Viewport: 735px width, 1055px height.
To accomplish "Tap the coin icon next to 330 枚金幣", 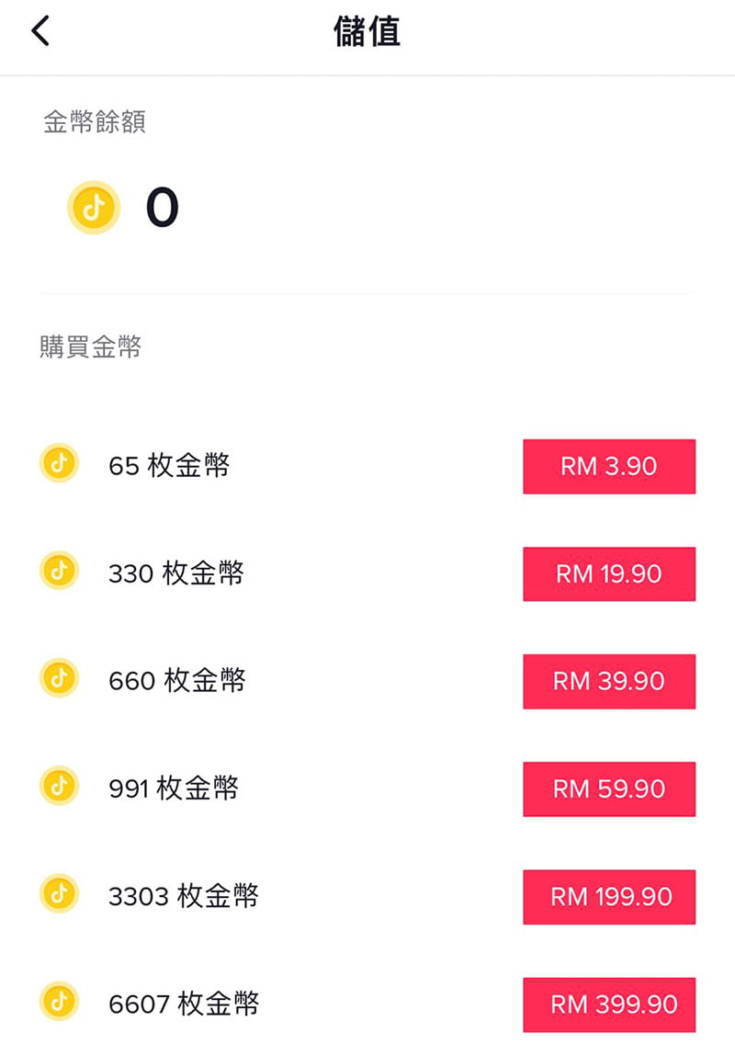I will pos(59,571).
